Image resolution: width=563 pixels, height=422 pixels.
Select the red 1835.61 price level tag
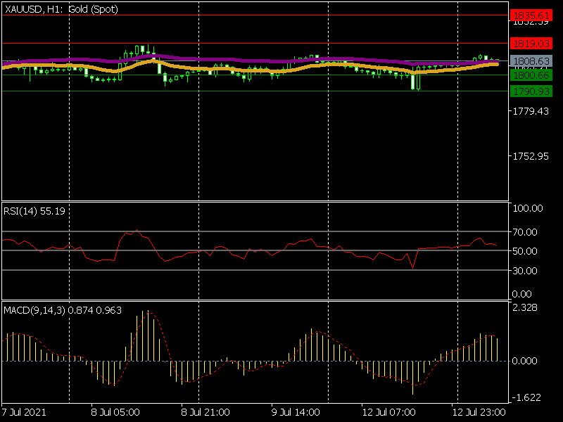(x=531, y=15)
